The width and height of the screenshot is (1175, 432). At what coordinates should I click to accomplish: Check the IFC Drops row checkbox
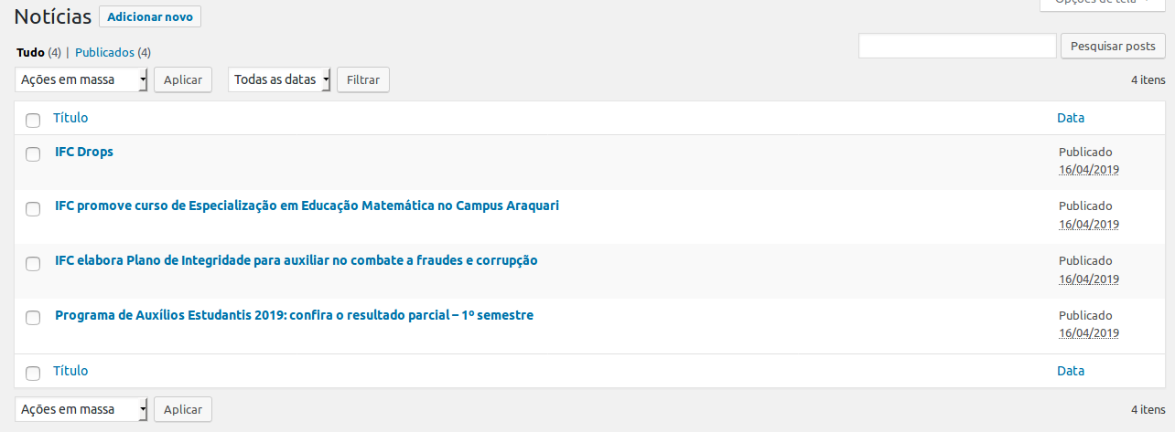[33, 153]
